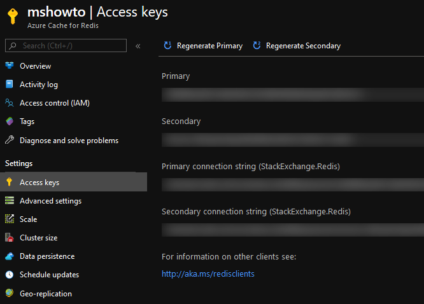Image resolution: width=424 pixels, height=304 pixels.
Task: Click the Overview icon in sidebar
Action: click(x=10, y=66)
